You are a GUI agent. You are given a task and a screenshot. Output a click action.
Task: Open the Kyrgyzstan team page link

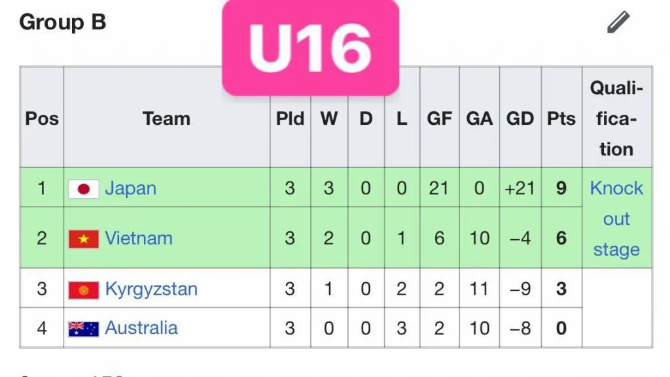(x=152, y=288)
